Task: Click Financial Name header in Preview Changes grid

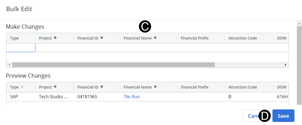Action: tap(138, 87)
